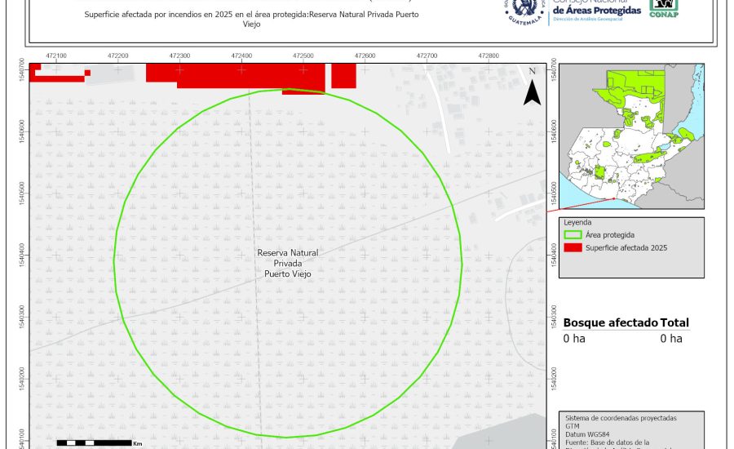Click the 472400 easting coordinate label

tap(241, 55)
